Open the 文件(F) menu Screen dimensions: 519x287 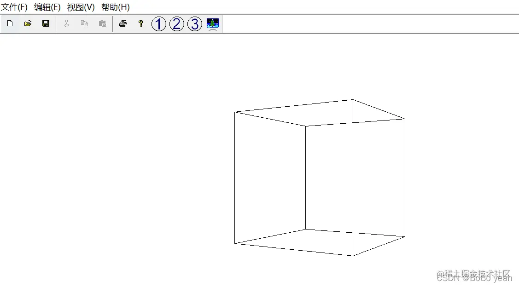click(14, 7)
